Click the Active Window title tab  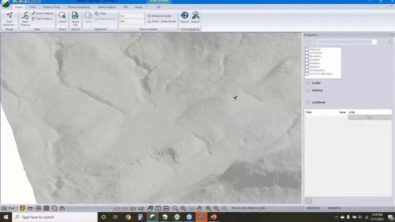pos(159,1)
